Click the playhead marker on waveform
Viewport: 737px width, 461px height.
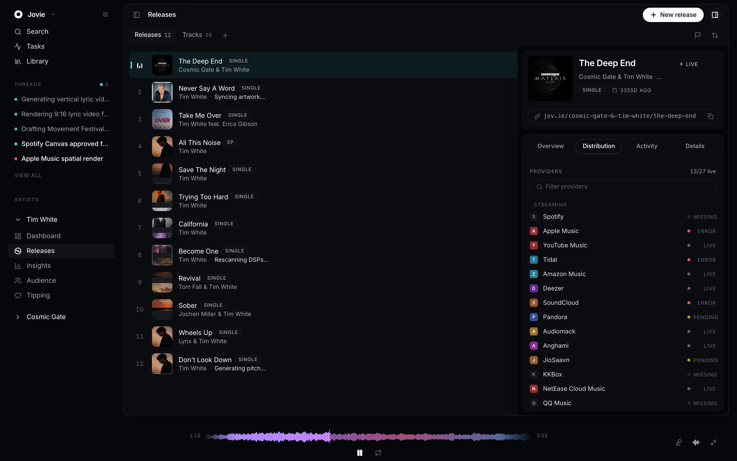329,437
